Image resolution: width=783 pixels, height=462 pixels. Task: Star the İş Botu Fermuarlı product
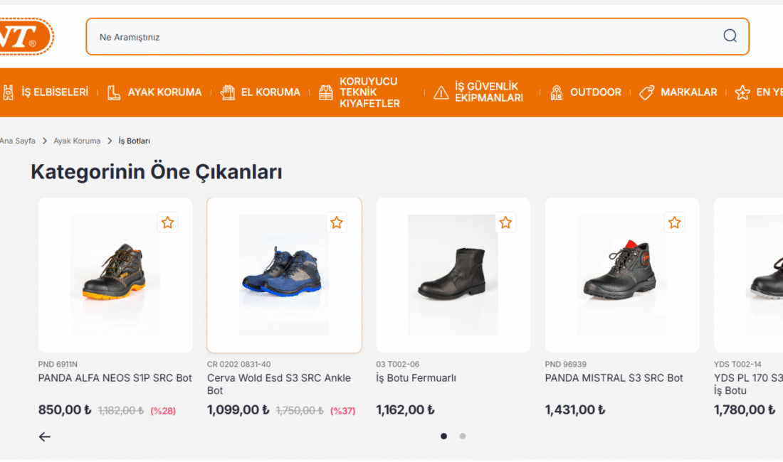pos(505,222)
